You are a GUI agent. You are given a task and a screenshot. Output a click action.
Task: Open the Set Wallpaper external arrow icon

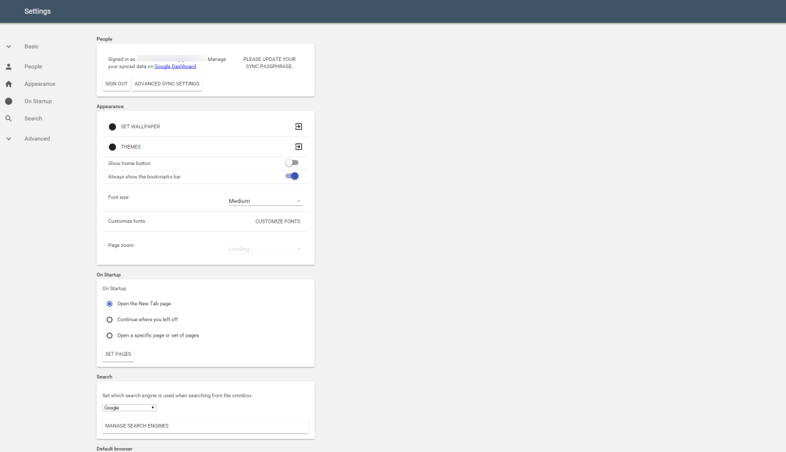(x=298, y=126)
